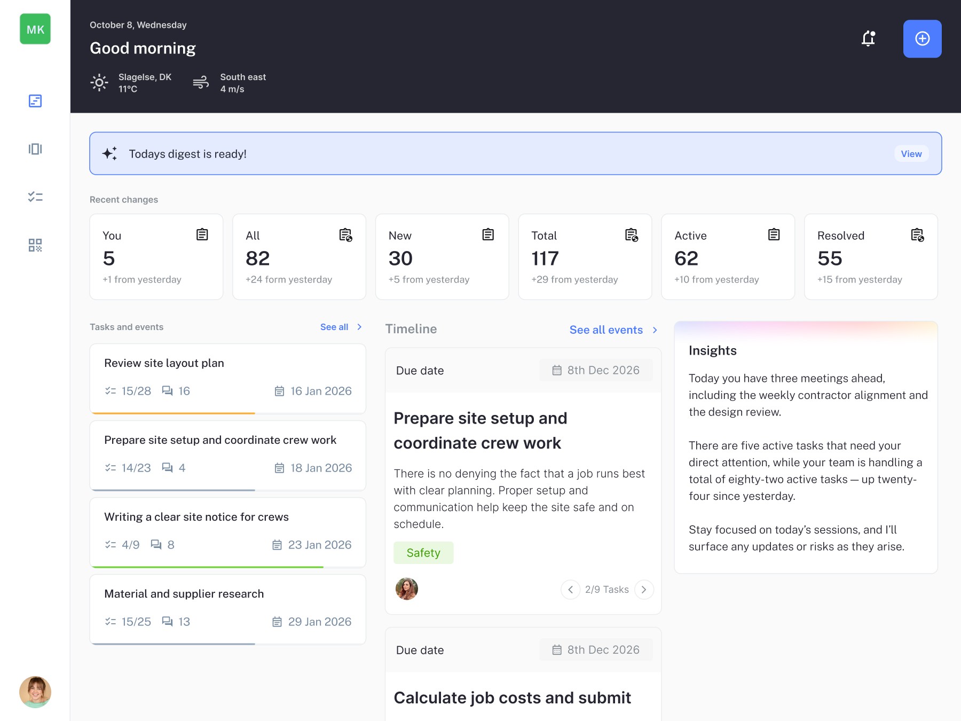Open the dashboard view from the sidebar
This screenshot has height=721, width=961.
35,100
